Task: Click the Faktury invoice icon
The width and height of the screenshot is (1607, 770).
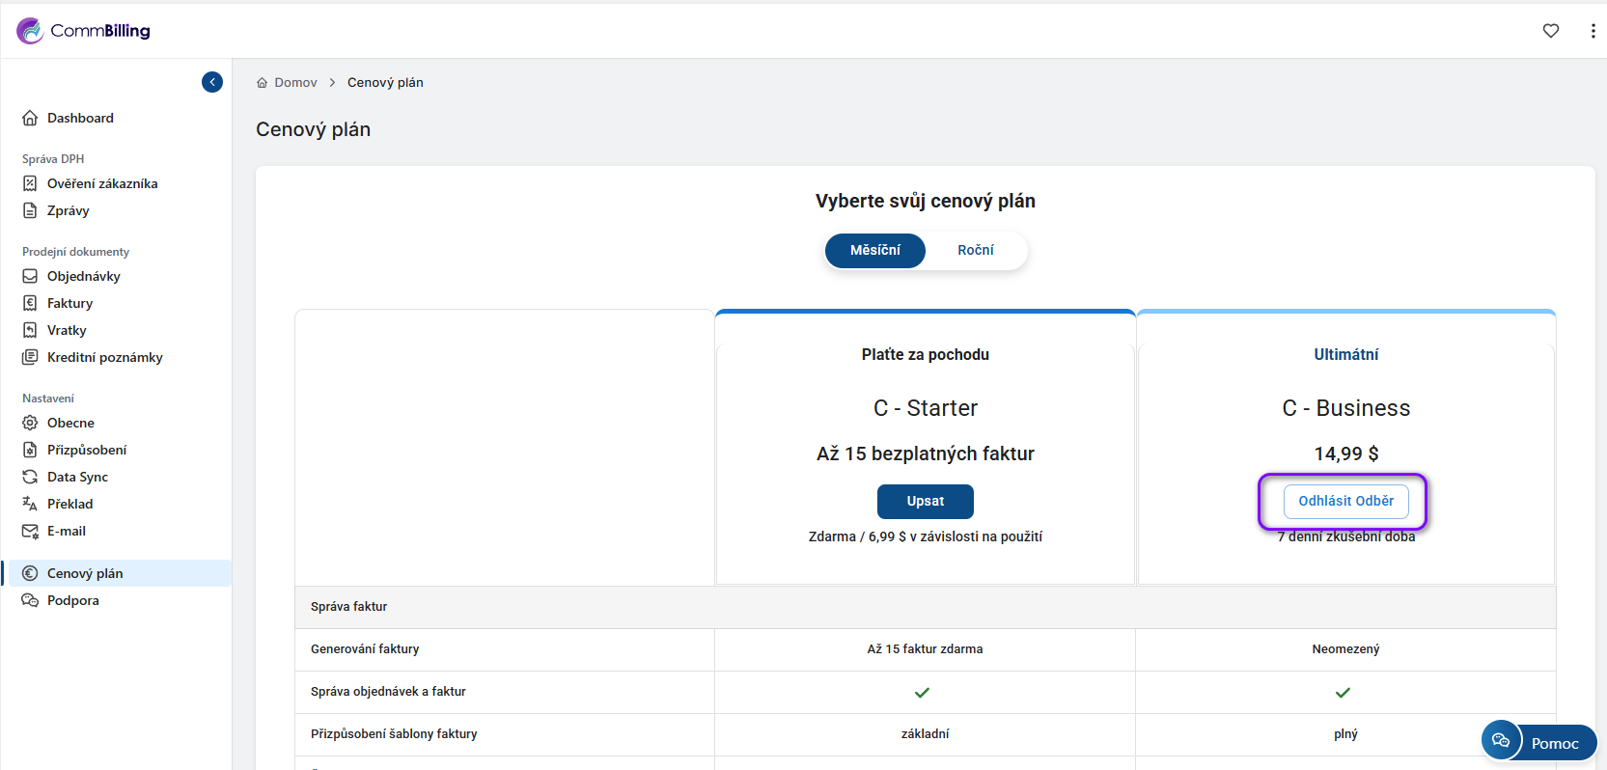Action: tap(30, 303)
